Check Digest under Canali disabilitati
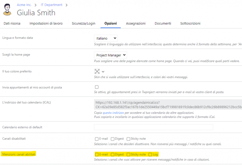 (x=113, y=139)
